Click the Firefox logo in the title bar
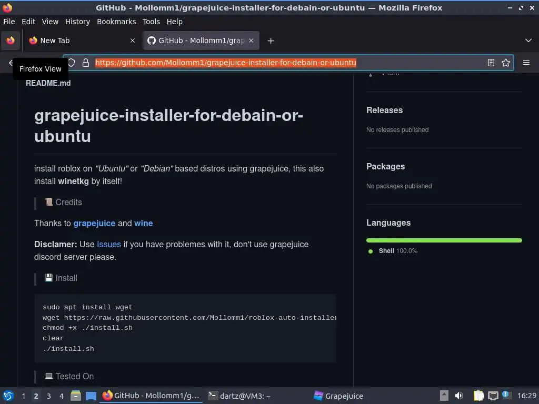 (7, 7)
